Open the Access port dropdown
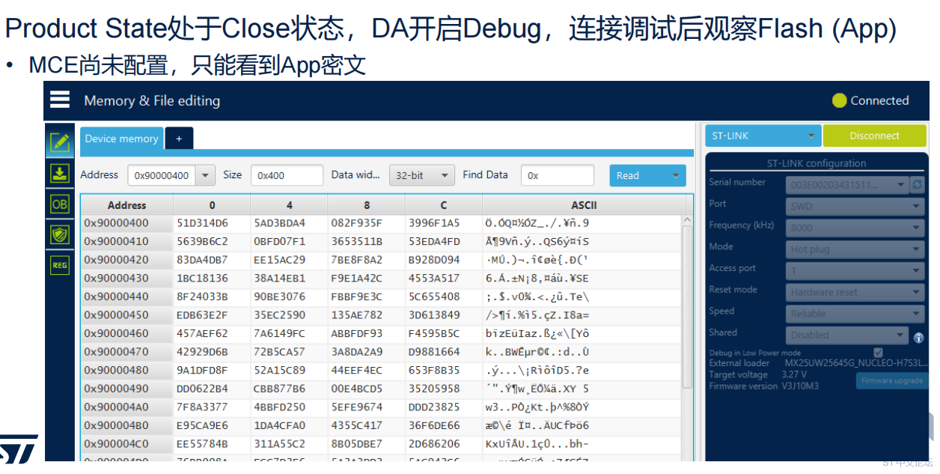 (855, 270)
